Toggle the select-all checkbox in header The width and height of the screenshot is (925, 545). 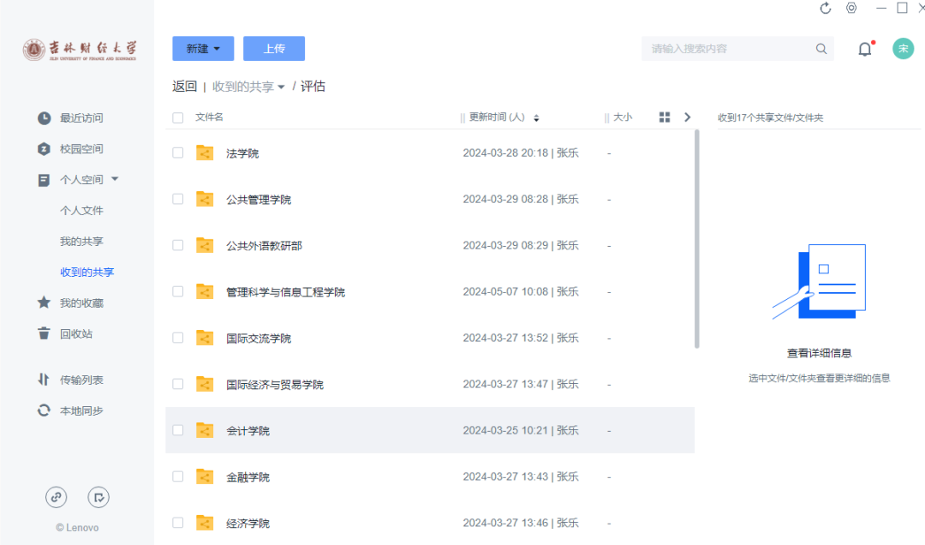coord(178,117)
